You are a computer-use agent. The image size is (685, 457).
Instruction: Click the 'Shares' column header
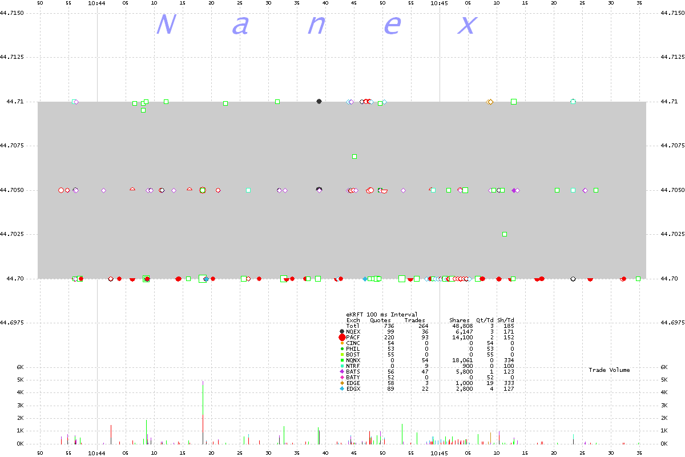coord(460,320)
